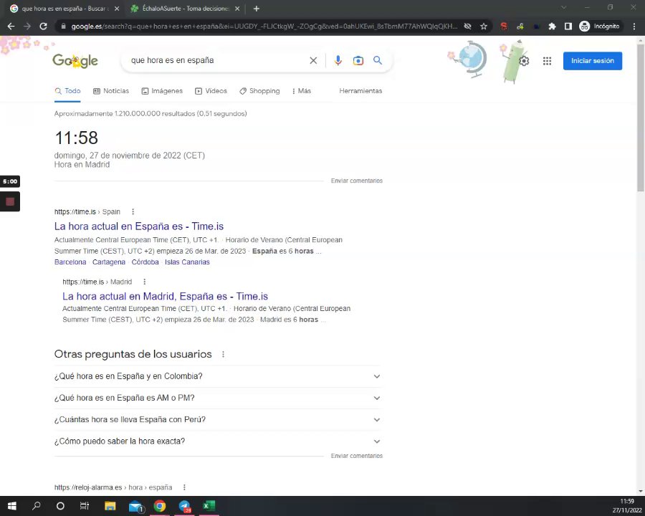Expand ¿Qué hora es en España y en Colombia?
The width and height of the screenshot is (645, 516).
pyautogui.click(x=218, y=376)
